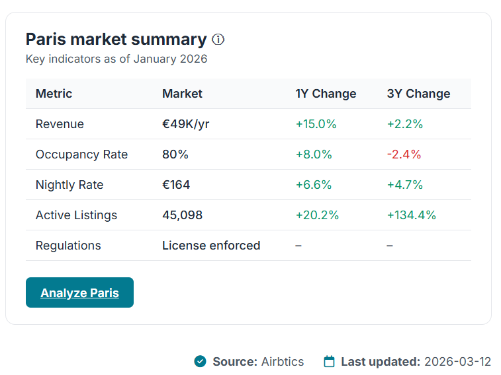The height and width of the screenshot is (375, 501).
Task: Click the €49K/yr revenue value
Action: [185, 124]
